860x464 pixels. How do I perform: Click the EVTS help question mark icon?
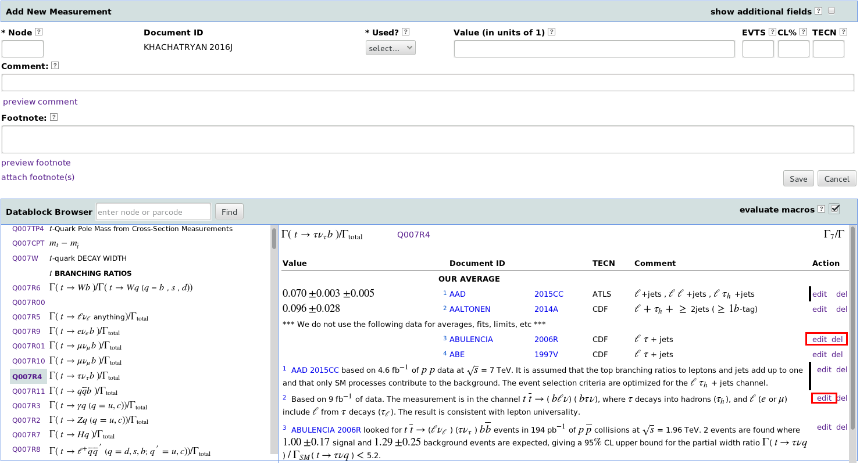(772, 32)
